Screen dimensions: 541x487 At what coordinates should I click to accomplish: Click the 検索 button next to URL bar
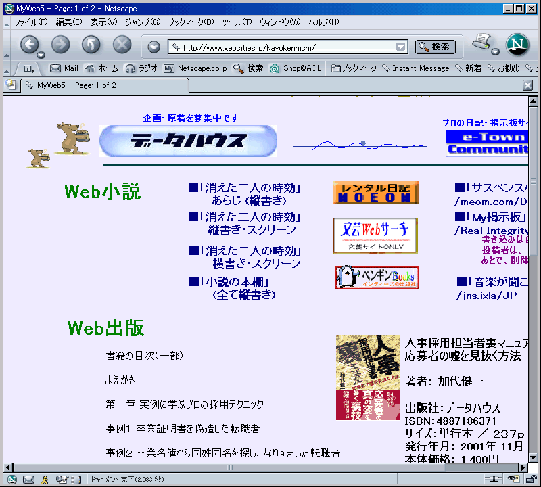click(436, 47)
